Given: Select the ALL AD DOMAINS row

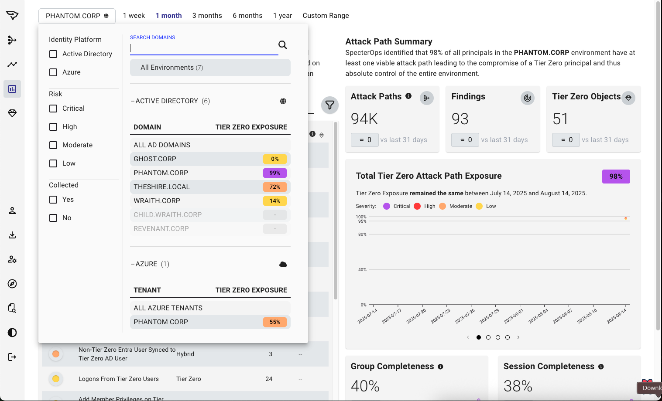Looking at the screenshot, I should coord(210,145).
